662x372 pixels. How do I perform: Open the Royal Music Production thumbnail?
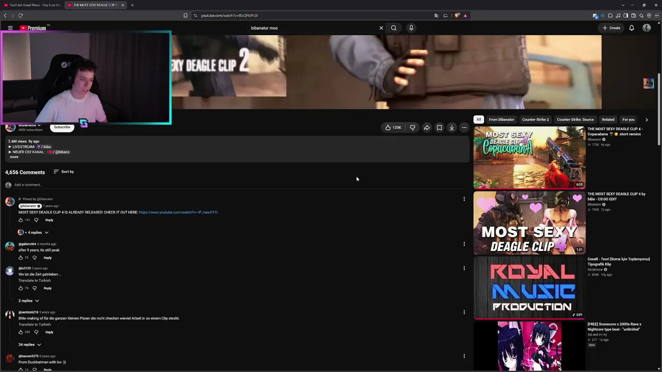click(530, 288)
